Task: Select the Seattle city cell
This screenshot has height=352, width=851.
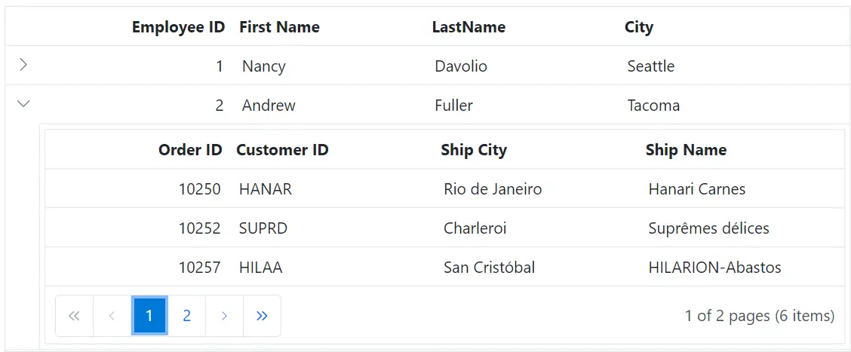Action: [651, 66]
